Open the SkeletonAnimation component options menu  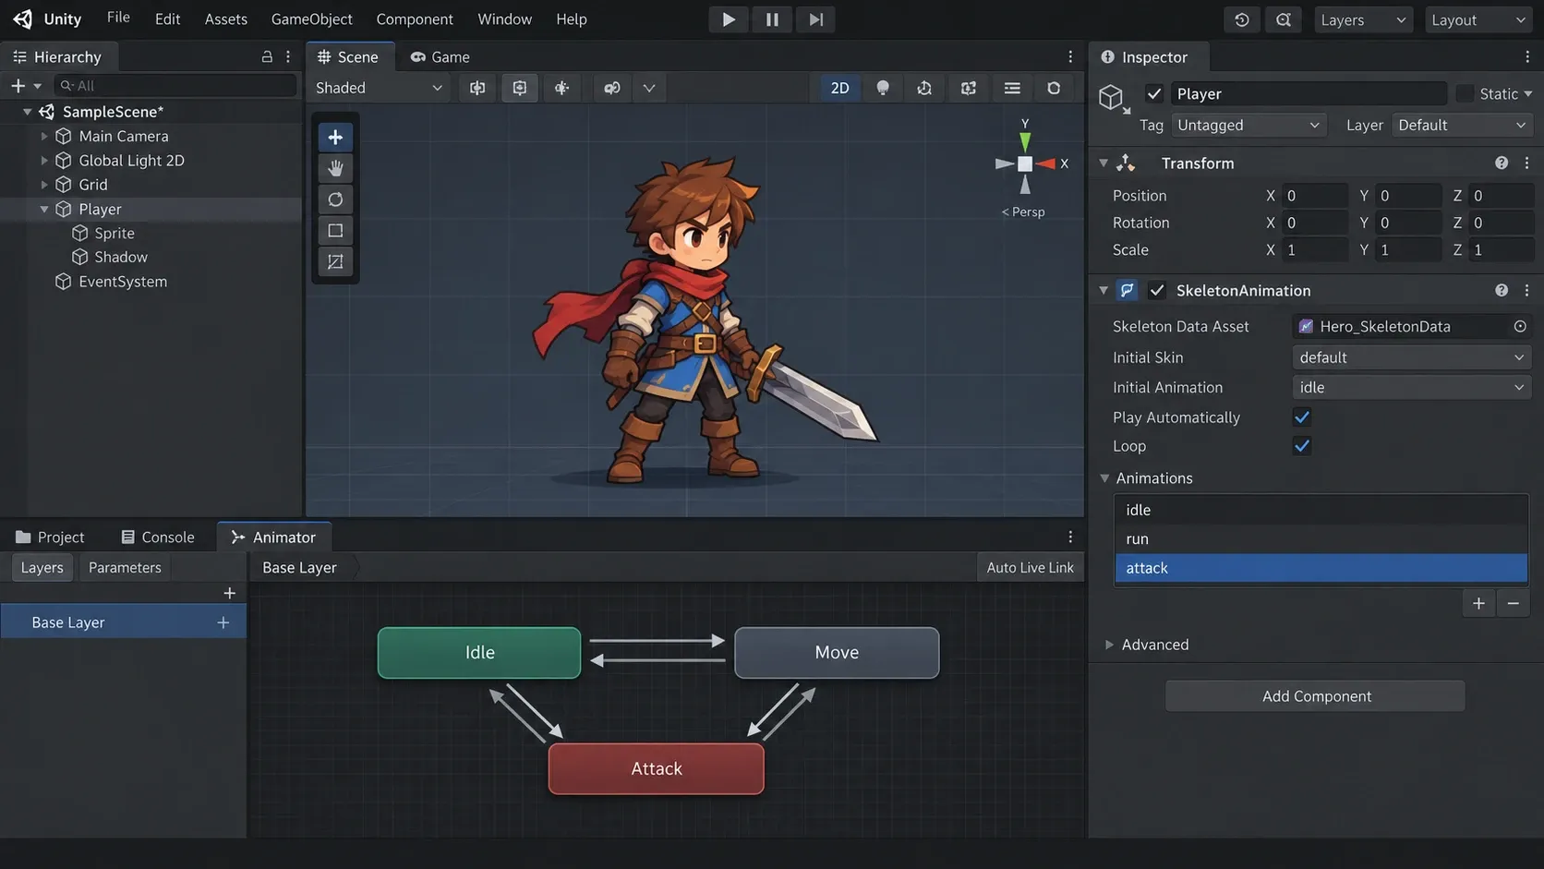tap(1526, 290)
